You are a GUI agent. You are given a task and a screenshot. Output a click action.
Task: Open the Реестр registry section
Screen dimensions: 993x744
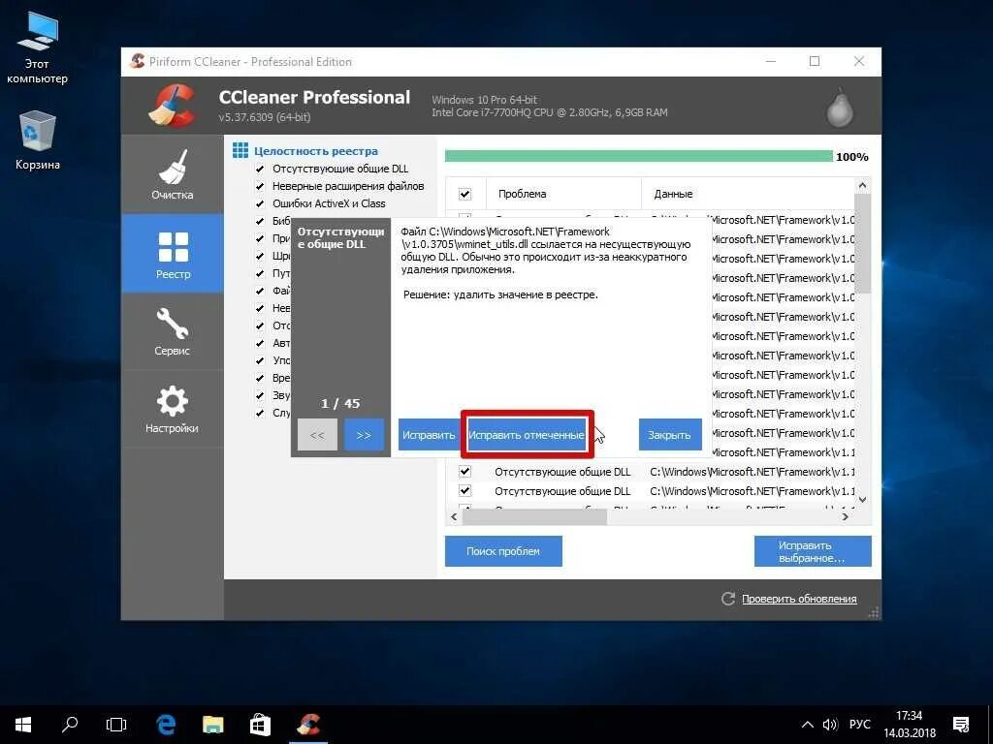coord(173,254)
